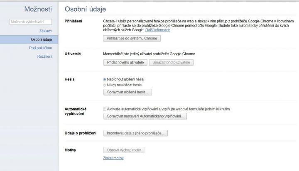
Task: Open Spravovat nastavení Automatického vyplňování
Action: [145, 116]
